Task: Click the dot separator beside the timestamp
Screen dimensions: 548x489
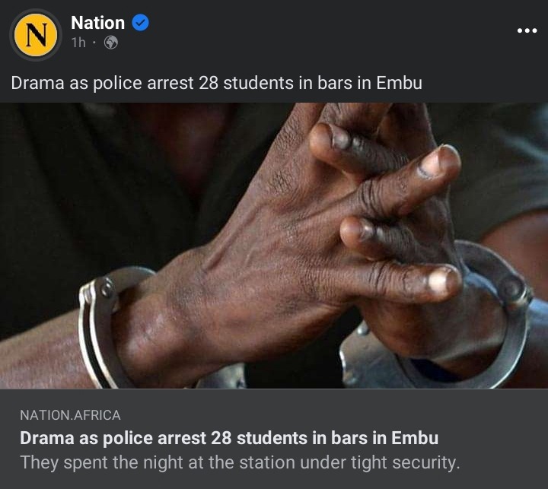Action: coord(94,43)
